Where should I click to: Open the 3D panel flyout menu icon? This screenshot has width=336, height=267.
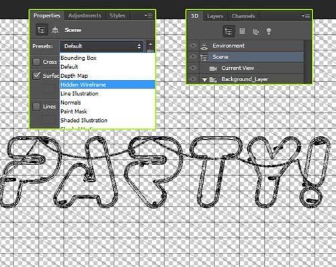(306, 16)
